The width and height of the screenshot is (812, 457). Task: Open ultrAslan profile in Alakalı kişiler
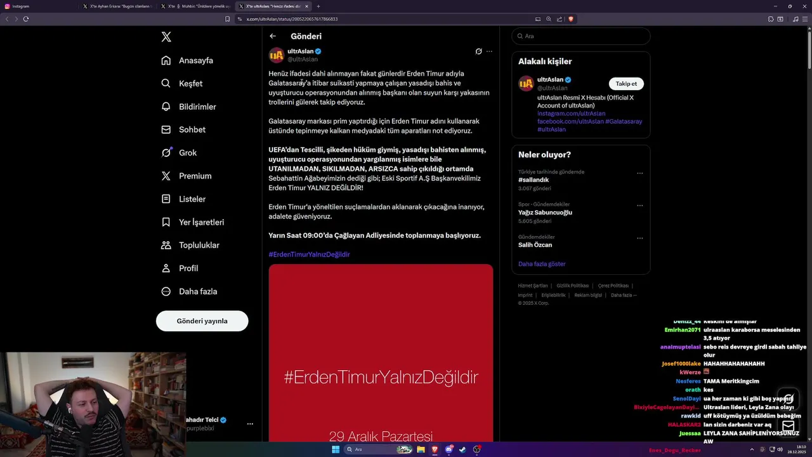coord(551,79)
